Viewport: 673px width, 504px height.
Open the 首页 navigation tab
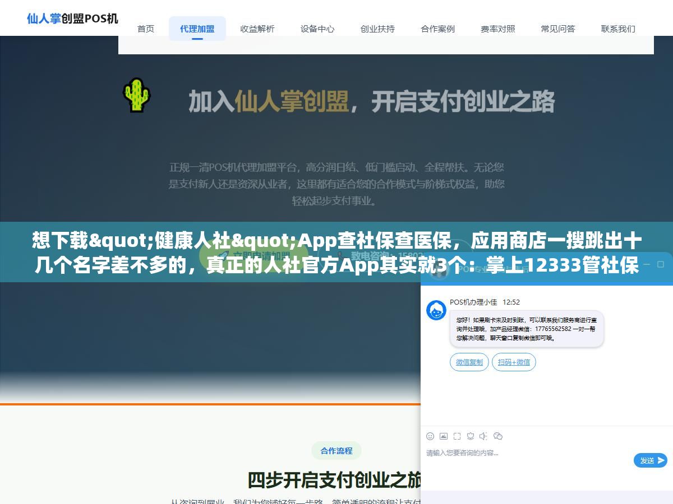point(146,29)
